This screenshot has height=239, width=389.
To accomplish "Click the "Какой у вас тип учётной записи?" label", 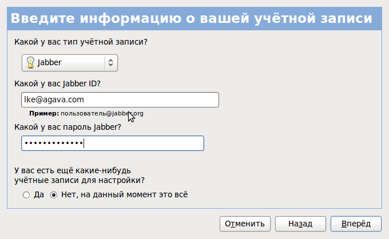I will tap(79, 41).
